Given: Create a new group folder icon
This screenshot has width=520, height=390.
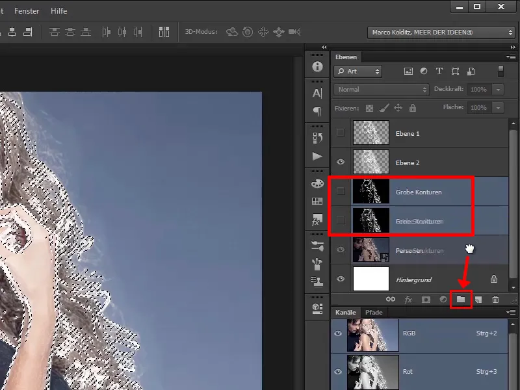Looking at the screenshot, I should pos(461,300).
